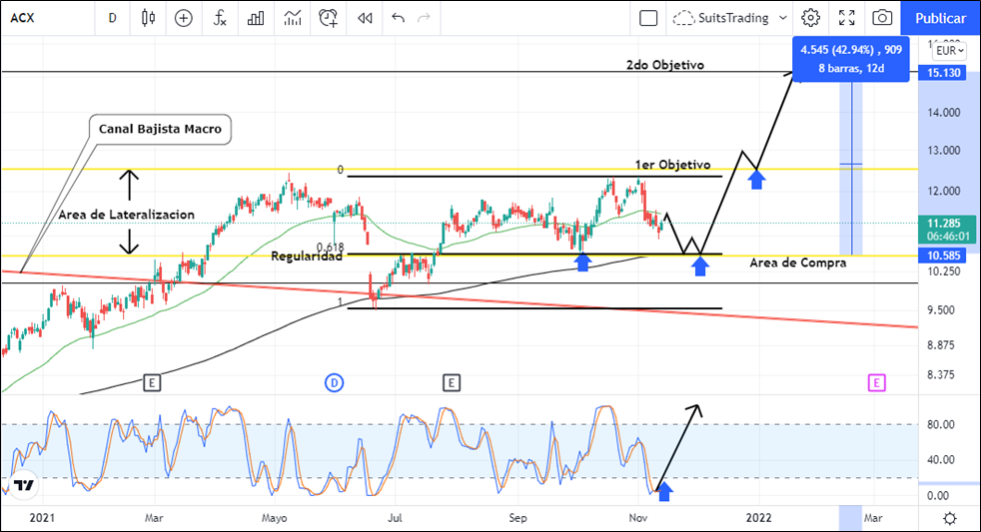Viewport: 981px width, 532px height.
Task: Click the magenta earnings E marker
Action: [876, 382]
